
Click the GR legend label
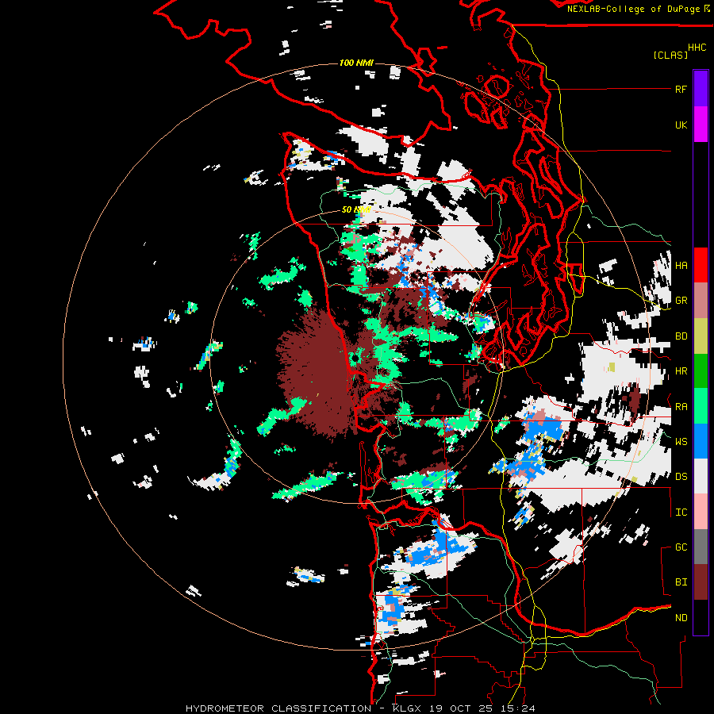681,301
